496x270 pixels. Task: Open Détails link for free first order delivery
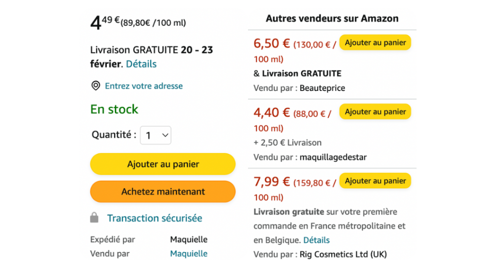pyautogui.click(x=316, y=240)
